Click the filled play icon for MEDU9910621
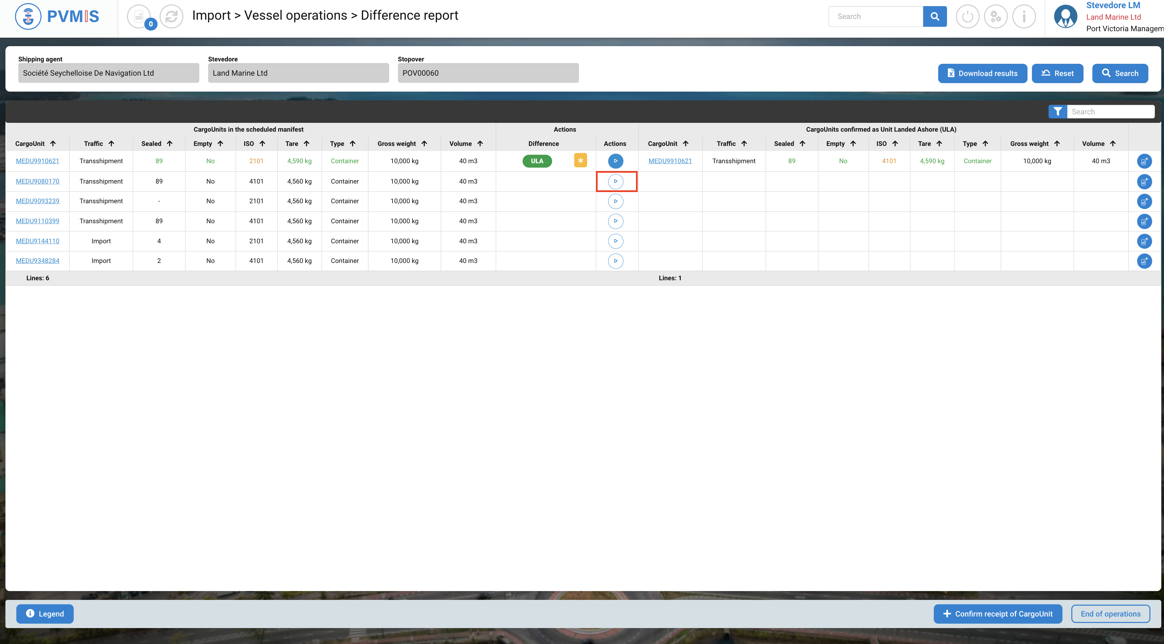 [615, 161]
